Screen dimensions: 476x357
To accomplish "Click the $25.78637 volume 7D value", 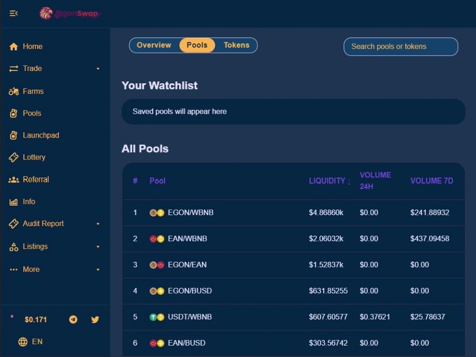I will point(427,317).
